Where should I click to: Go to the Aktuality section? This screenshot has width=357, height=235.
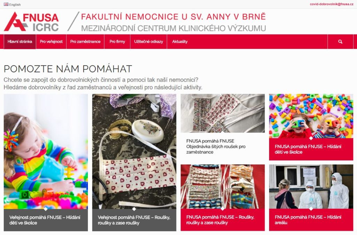180,42
